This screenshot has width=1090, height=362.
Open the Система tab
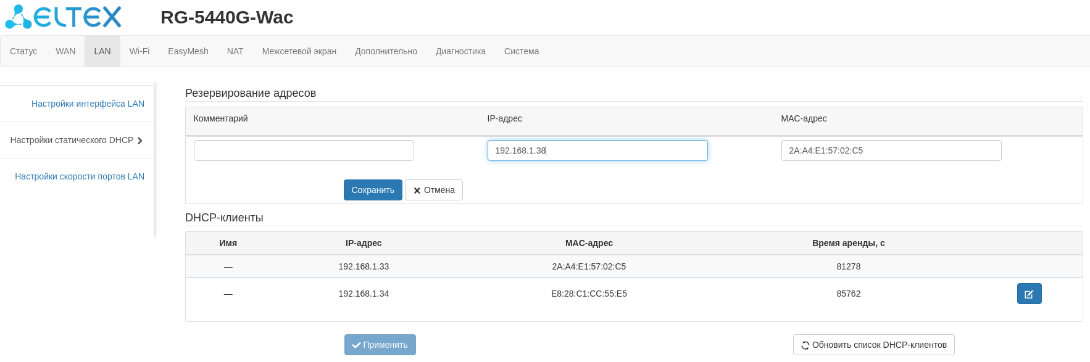522,51
